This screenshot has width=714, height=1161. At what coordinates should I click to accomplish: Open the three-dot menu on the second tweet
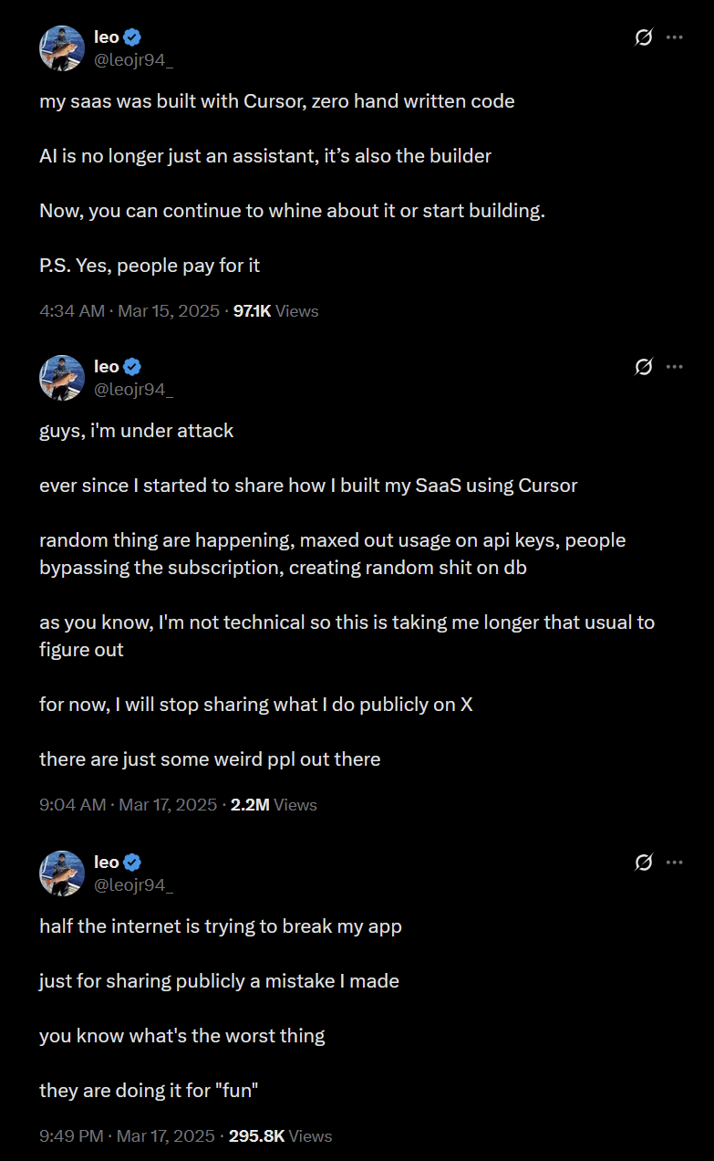pos(675,367)
